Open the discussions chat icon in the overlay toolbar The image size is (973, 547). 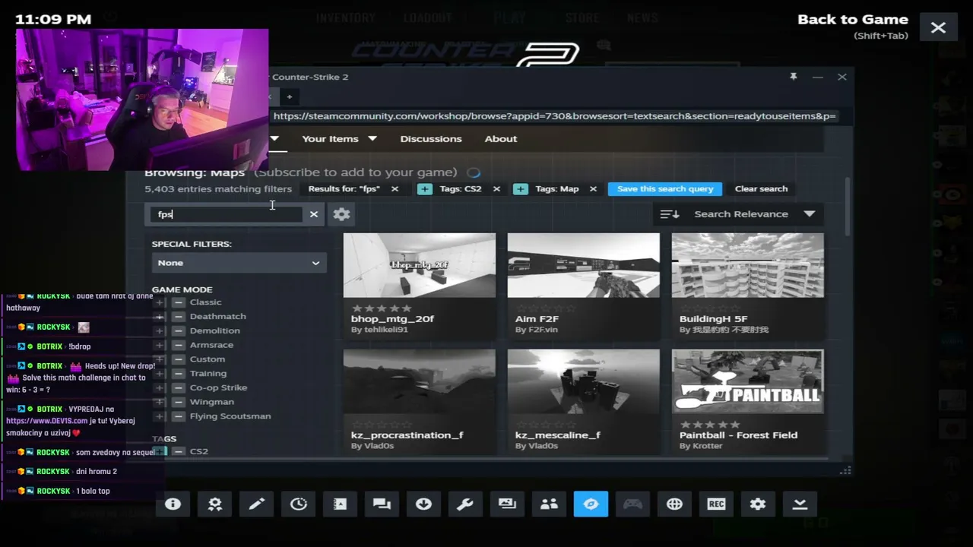382,504
